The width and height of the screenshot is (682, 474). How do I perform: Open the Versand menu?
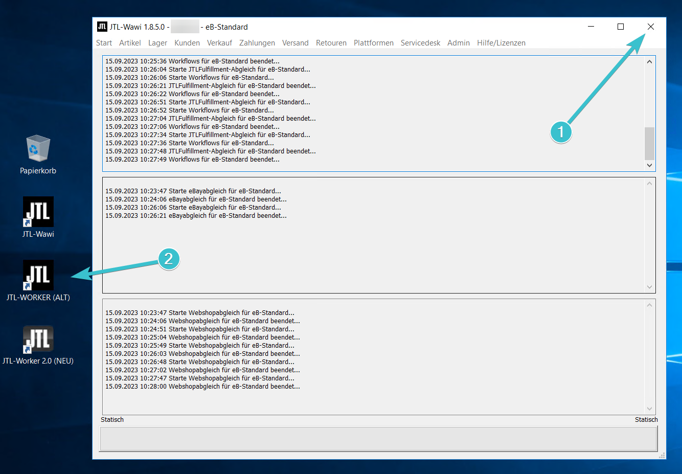[x=295, y=43]
